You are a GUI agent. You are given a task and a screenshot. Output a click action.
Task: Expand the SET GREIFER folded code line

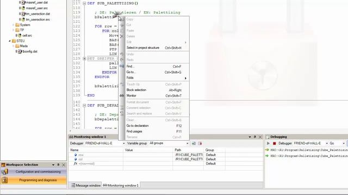click(x=84, y=58)
